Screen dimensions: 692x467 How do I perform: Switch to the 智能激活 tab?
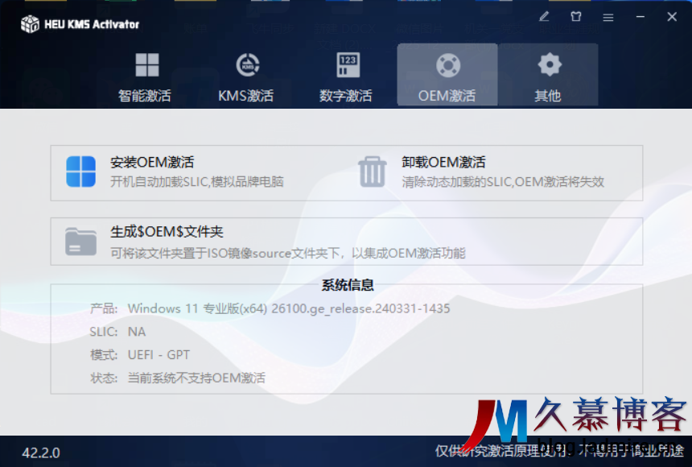146,76
